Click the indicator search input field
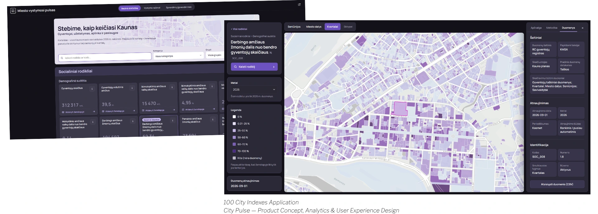Image resolution: width=598 pixels, height=214 pixels. pyautogui.click(x=105, y=57)
